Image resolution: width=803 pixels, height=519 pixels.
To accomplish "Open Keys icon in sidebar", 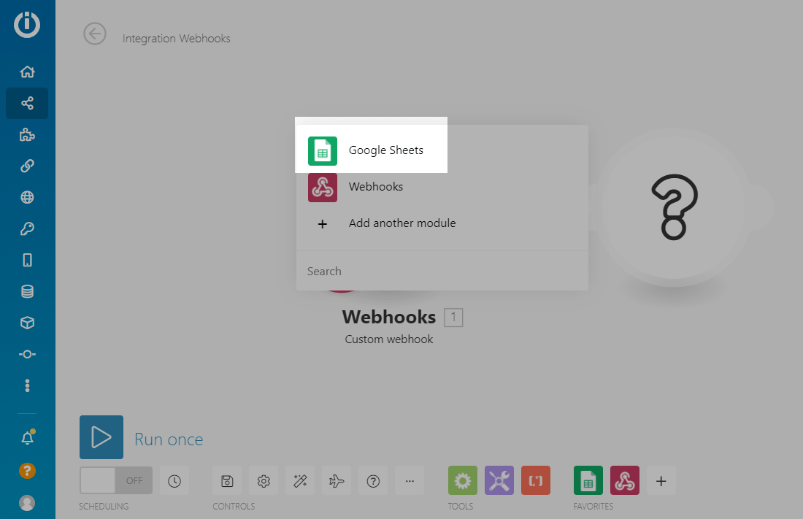I will point(27,228).
